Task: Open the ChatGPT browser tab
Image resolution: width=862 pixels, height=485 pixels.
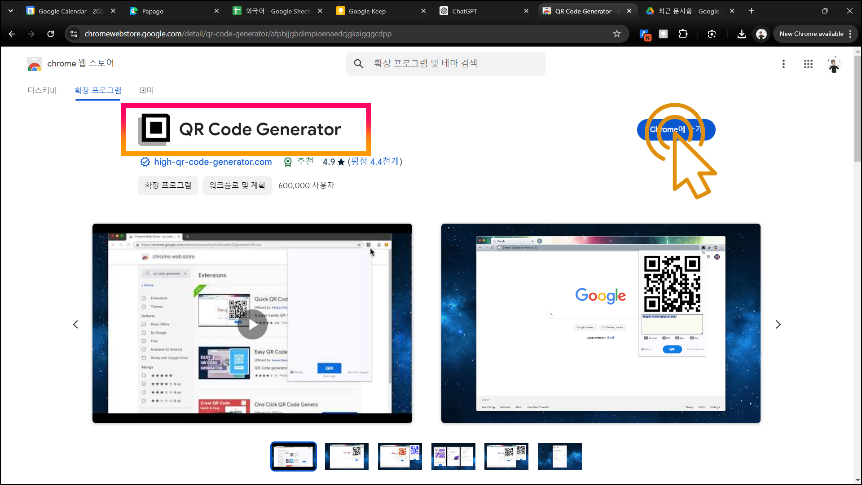Action: [480, 11]
